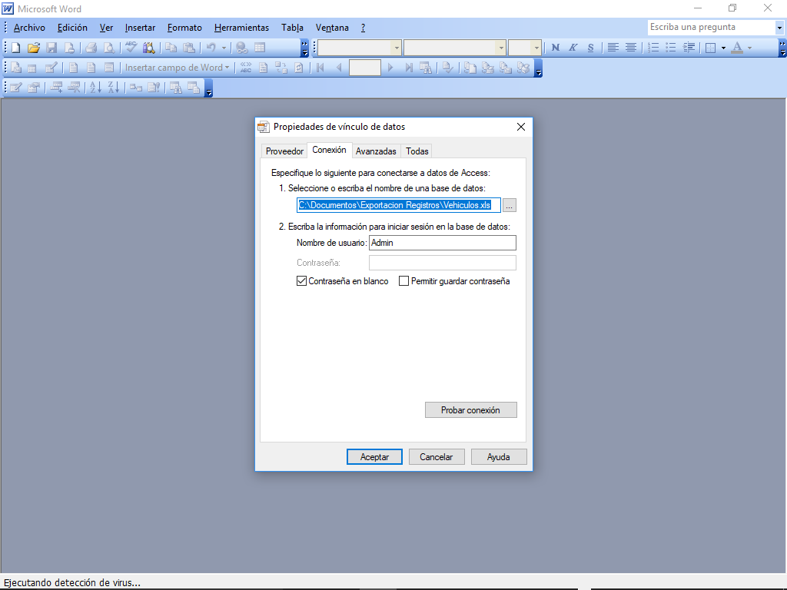Click the font color A icon
Image resolution: width=787 pixels, height=590 pixels.
(x=737, y=48)
